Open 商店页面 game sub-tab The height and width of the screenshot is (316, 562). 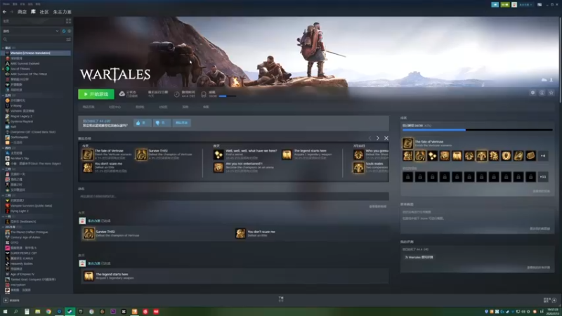(89, 107)
